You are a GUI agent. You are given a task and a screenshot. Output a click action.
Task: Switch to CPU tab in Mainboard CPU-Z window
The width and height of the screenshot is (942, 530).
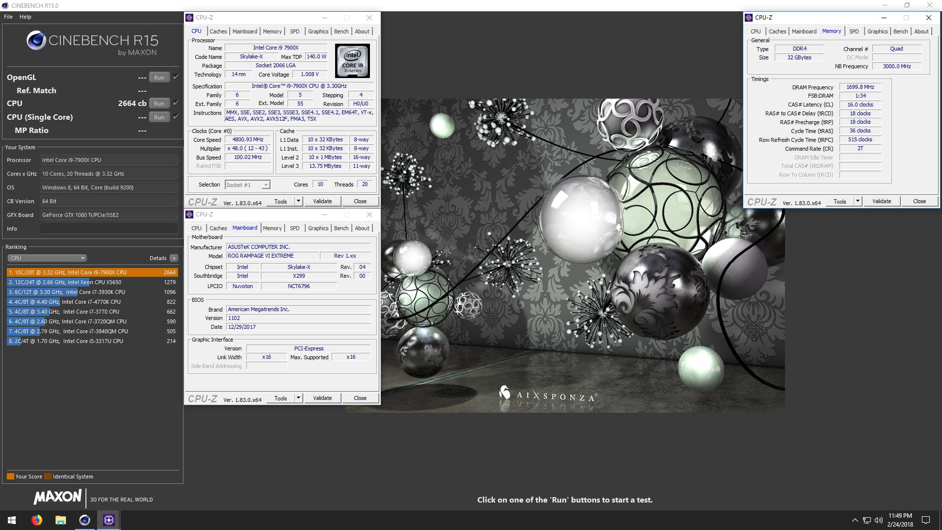[196, 228]
